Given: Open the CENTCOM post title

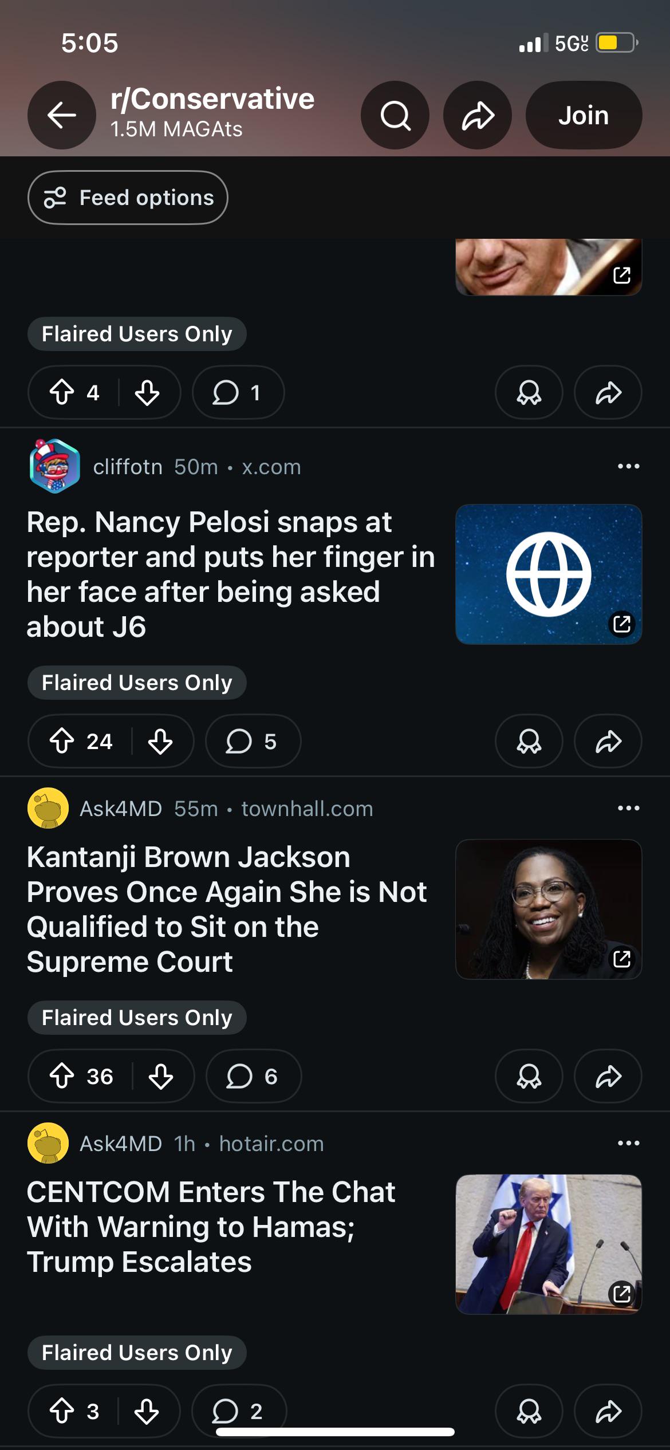Looking at the screenshot, I should coord(211,1227).
